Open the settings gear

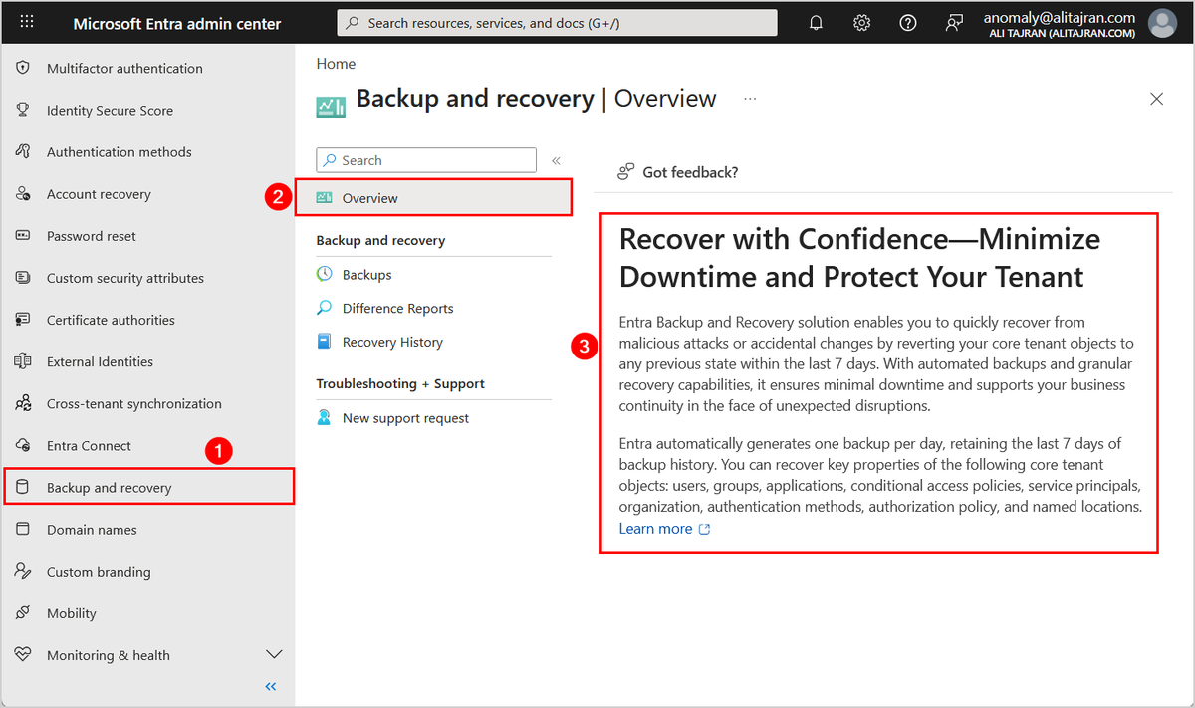(862, 23)
